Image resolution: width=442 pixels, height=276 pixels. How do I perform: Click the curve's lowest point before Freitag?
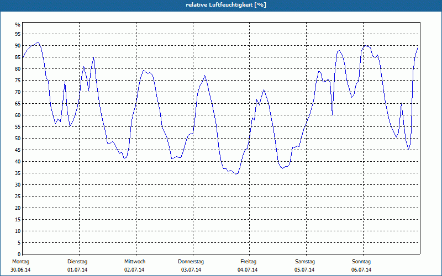236,174
